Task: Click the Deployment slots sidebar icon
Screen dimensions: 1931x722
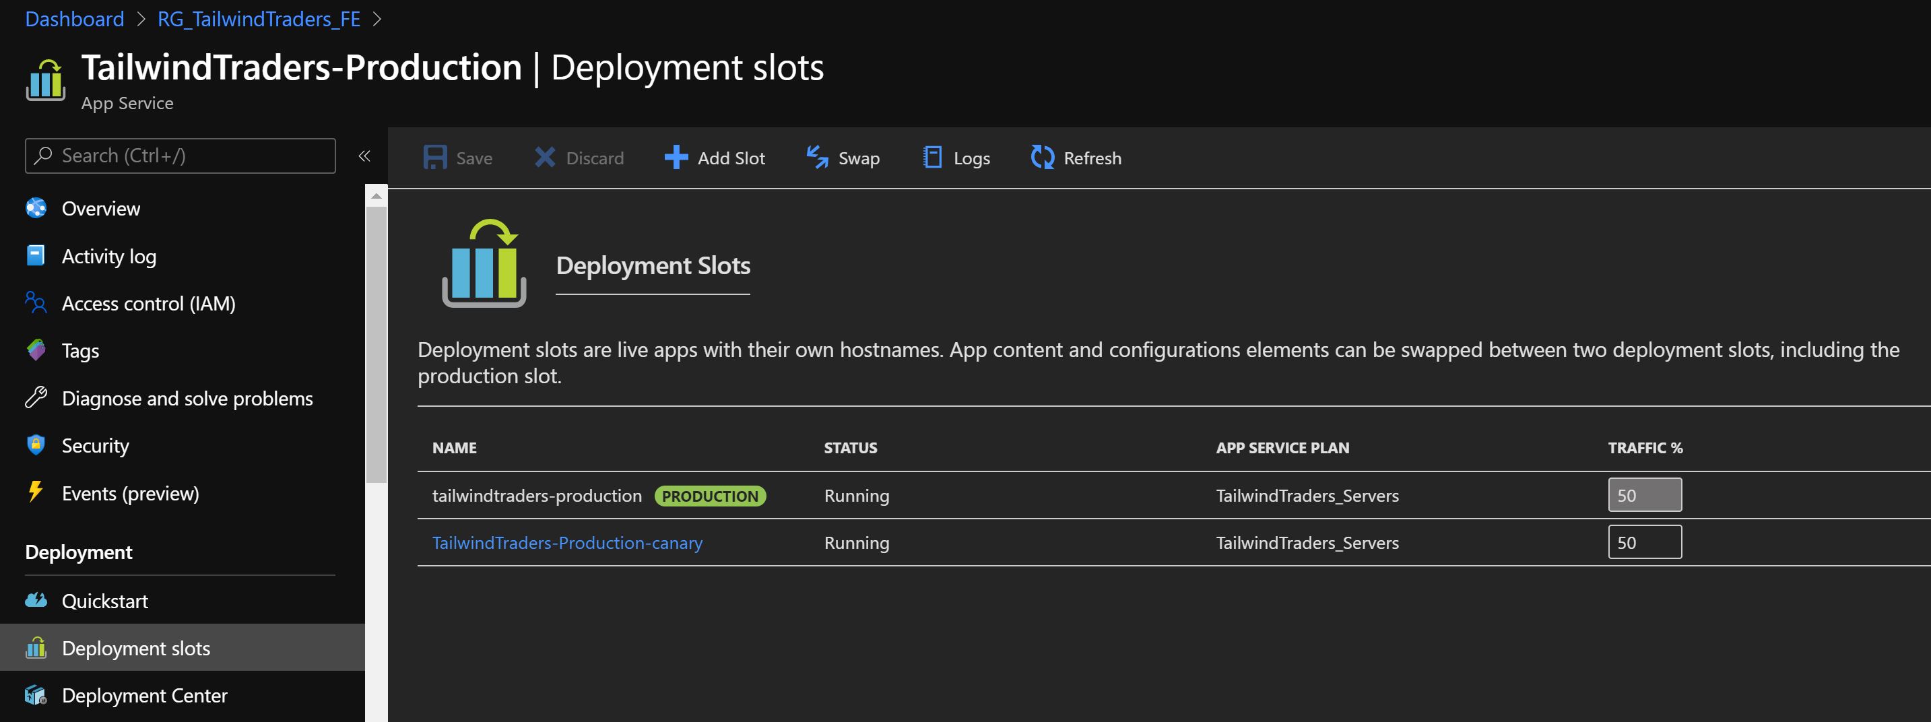Action: click(36, 647)
